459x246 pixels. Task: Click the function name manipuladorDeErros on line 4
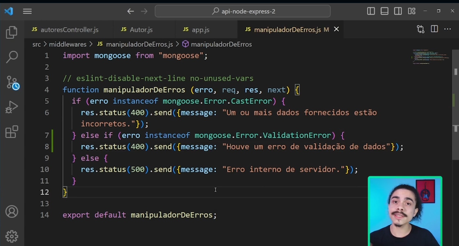click(x=144, y=90)
